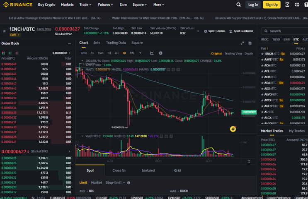
Task: Show both buy and sell orders view
Action: 3,53
